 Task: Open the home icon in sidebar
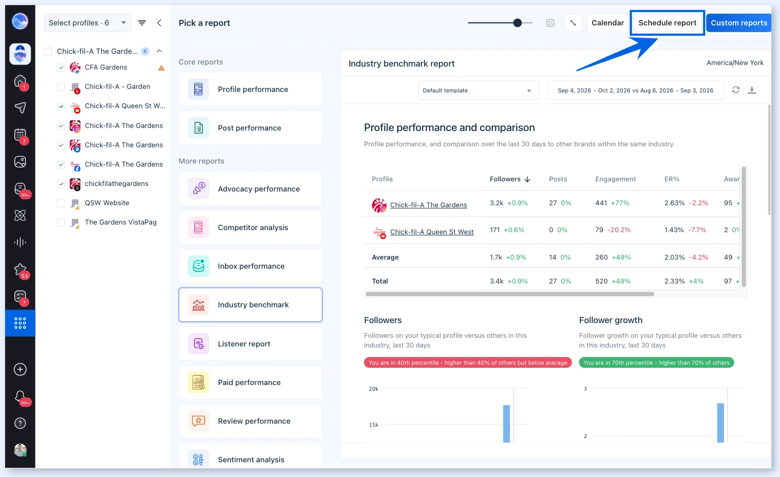(x=20, y=81)
